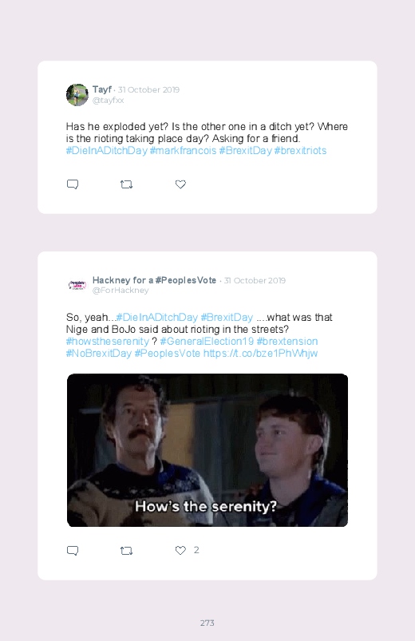Like Tayf's tweet with heart icon
This screenshot has height=641, width=415.
[180, 184]
